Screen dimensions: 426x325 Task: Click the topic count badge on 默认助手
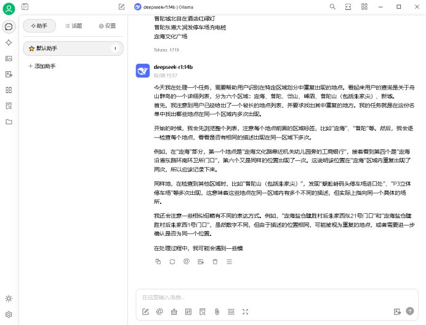tap(115, 49)
